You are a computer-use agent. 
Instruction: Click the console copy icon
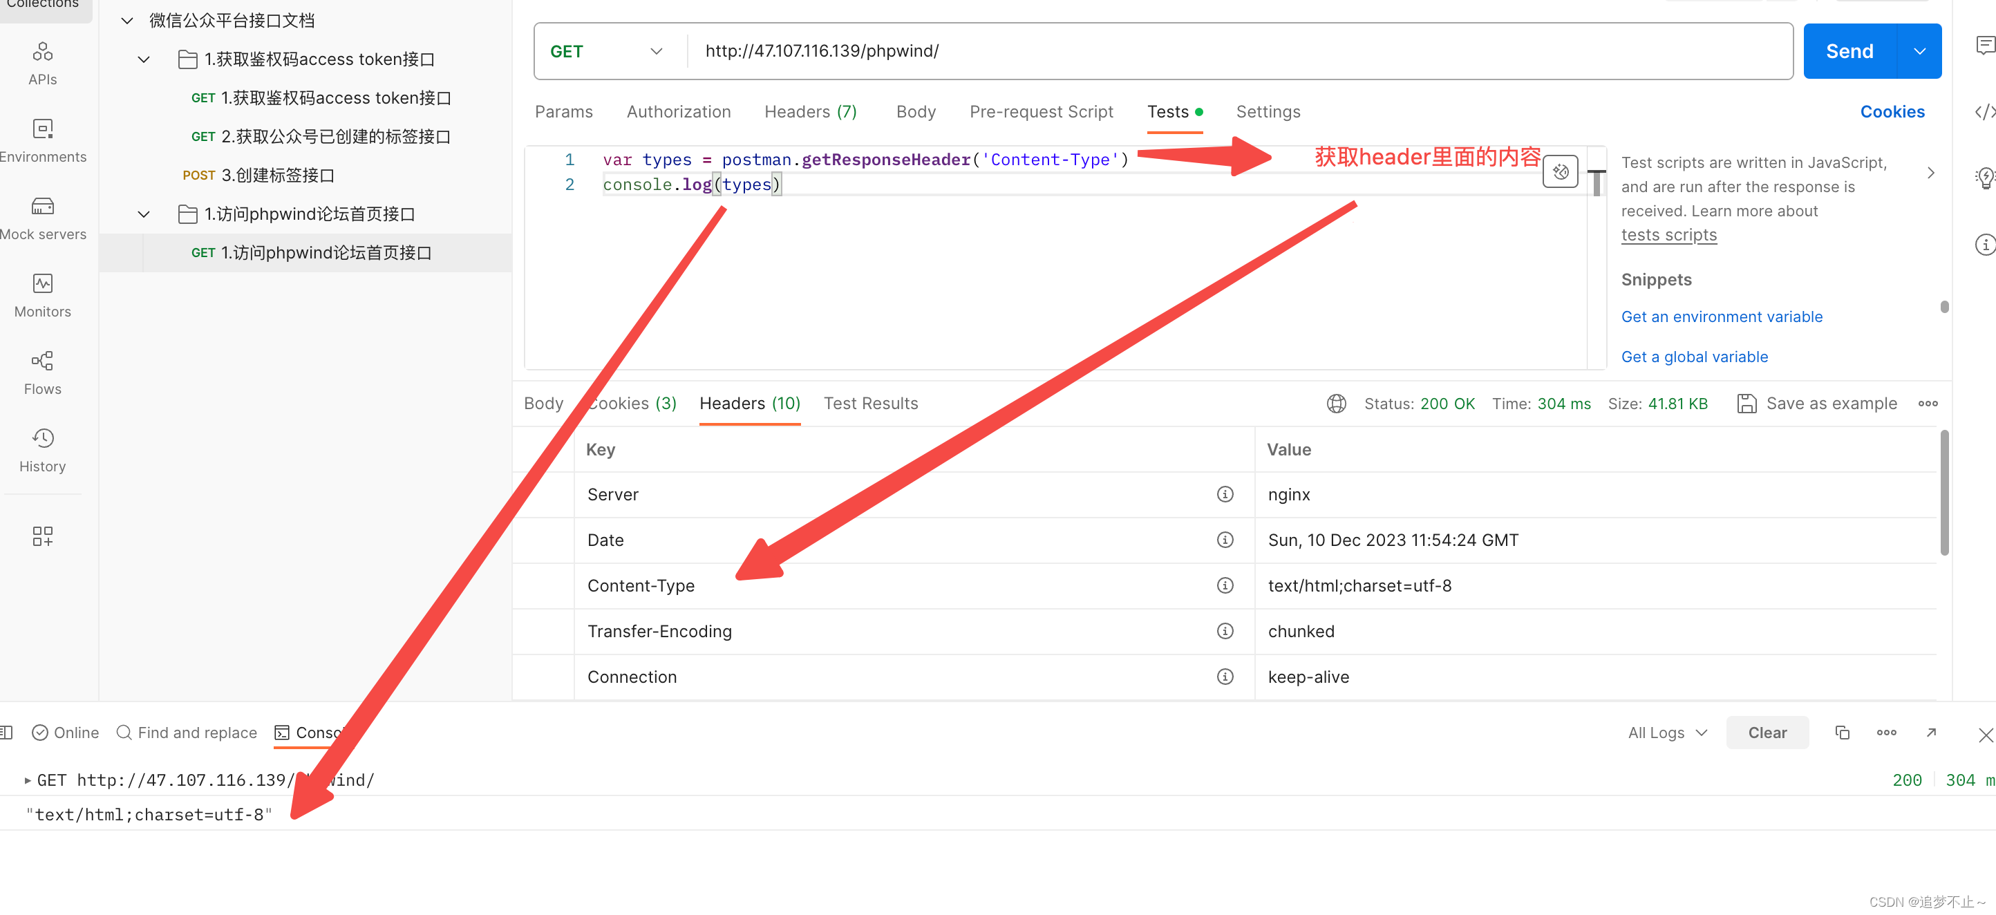pyautogui.click(x=1842, y=732)
